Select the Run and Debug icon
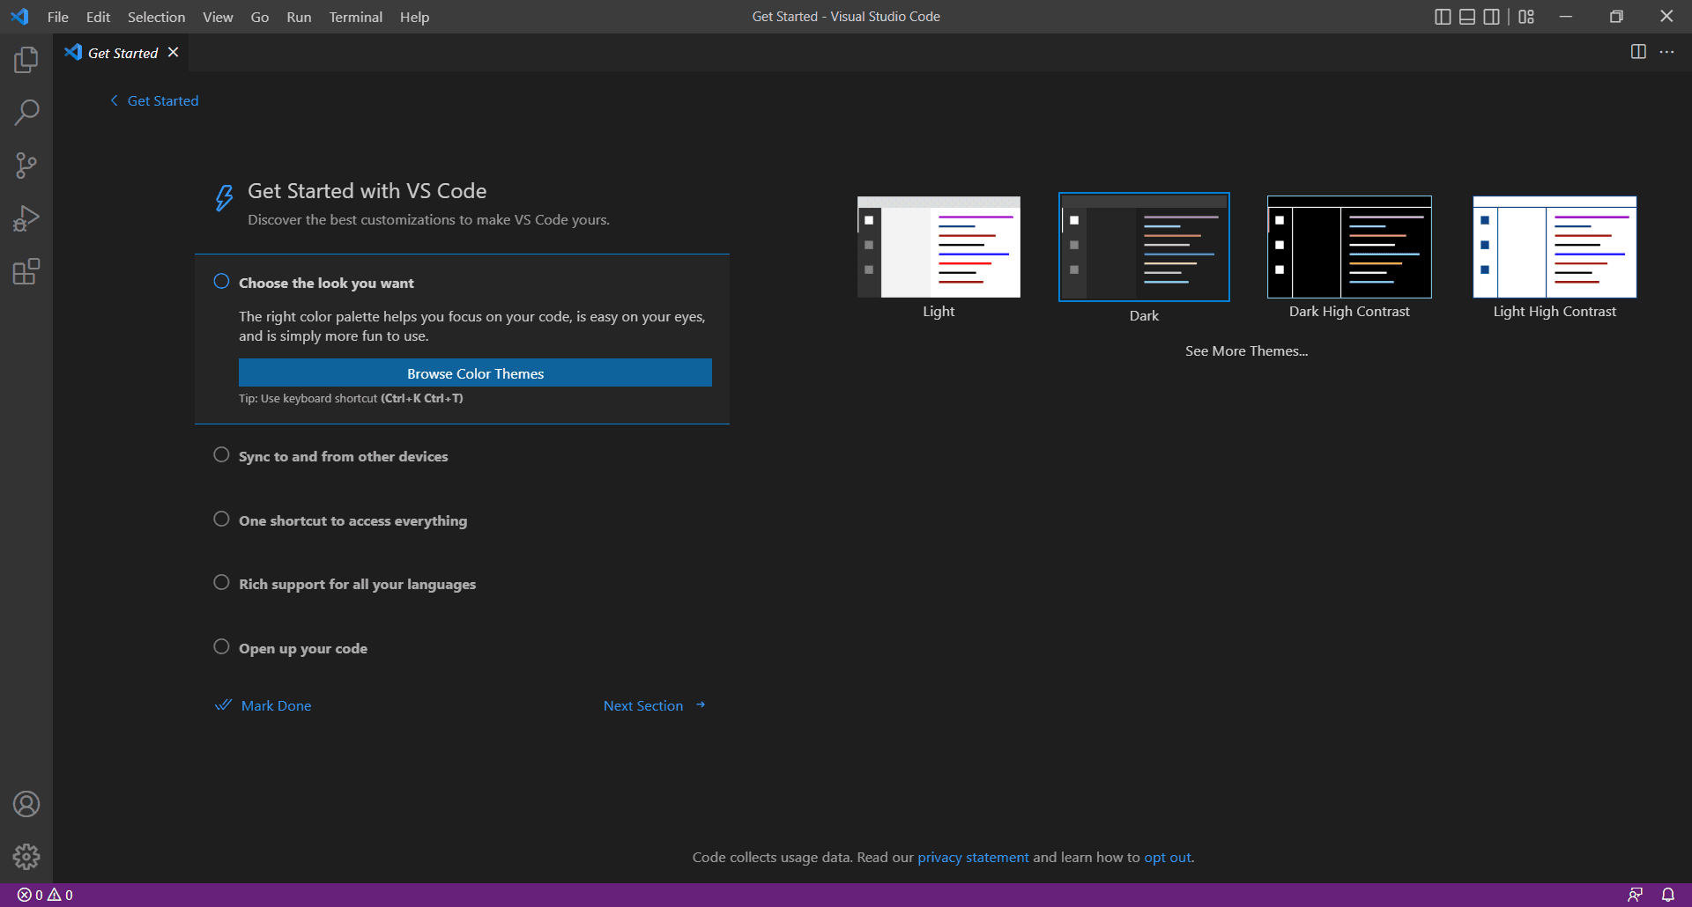1692x907 pixels. [x=26, y=218]
